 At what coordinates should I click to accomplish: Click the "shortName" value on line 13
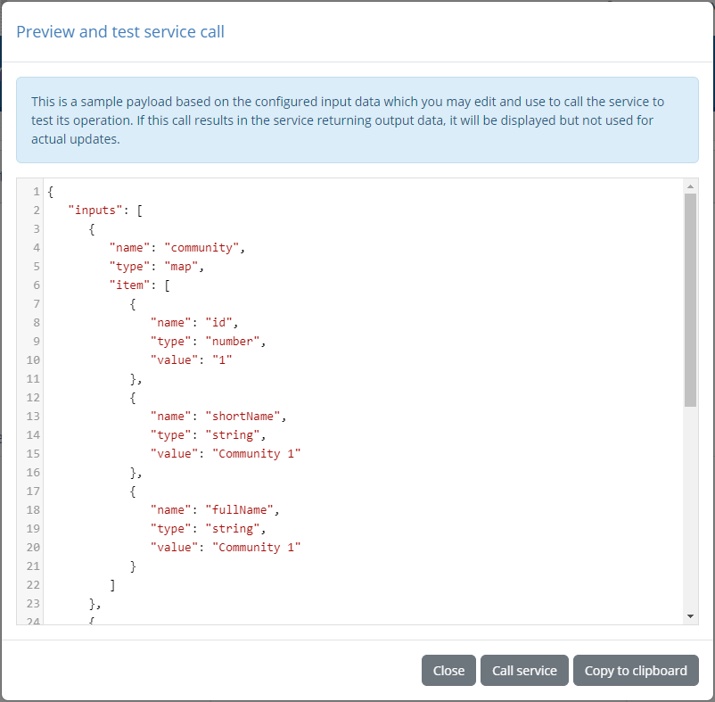(x=243, y=416)
